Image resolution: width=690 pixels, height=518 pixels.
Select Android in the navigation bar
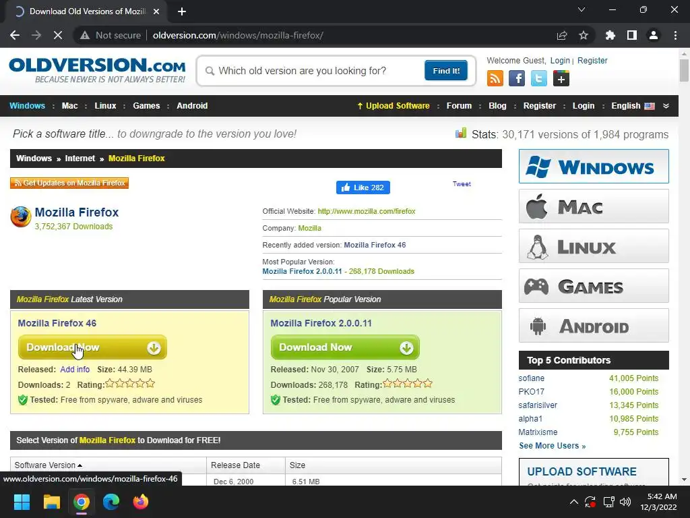[192, 106]
